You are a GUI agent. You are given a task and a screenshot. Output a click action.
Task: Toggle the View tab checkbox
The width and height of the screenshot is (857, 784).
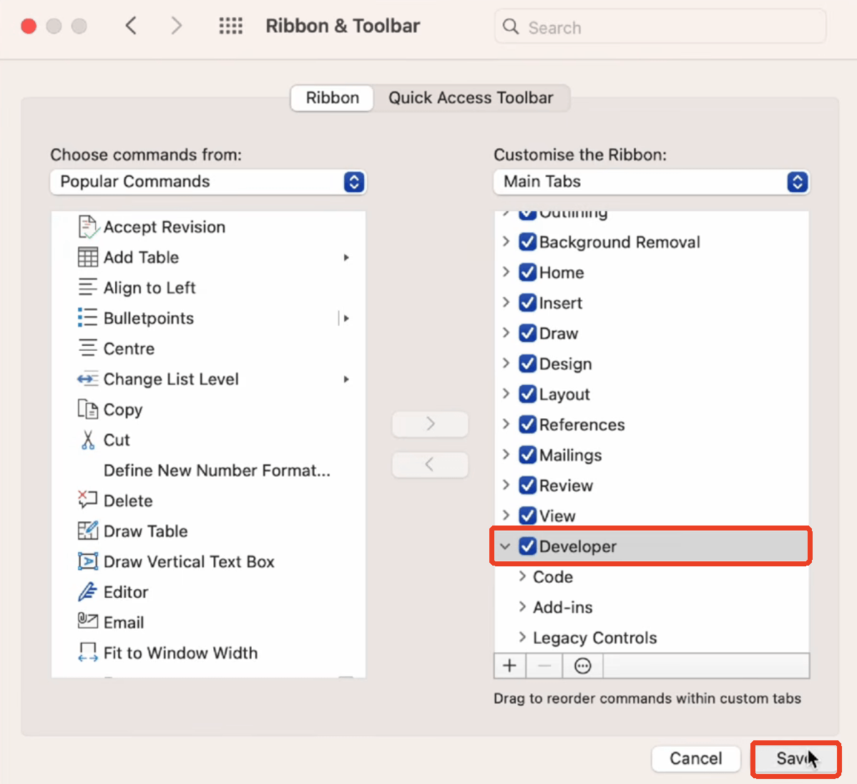[x=527, y=516]
